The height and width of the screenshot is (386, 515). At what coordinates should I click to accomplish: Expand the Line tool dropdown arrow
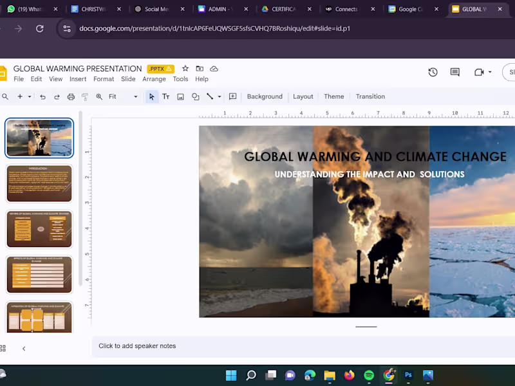pos(218,96)
